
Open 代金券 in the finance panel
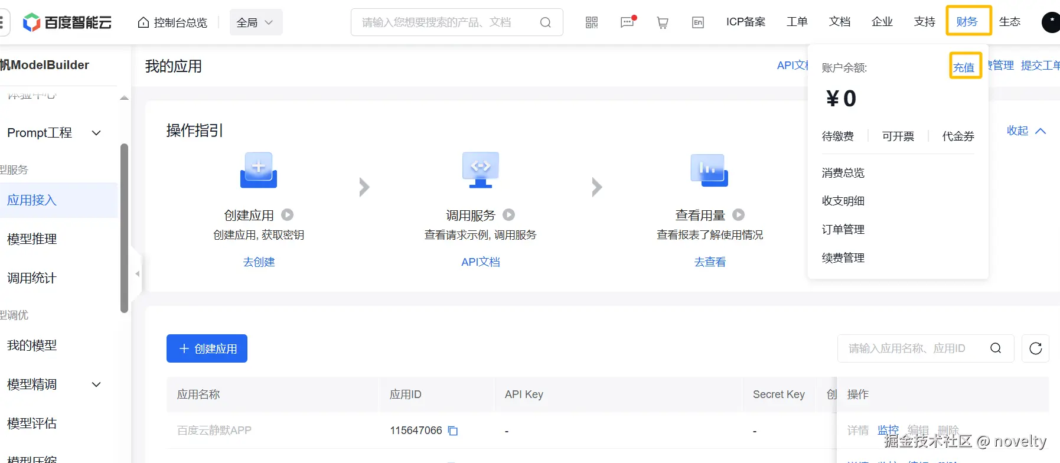click(958, 136)
